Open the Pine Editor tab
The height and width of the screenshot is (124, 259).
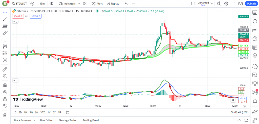coord(46,120)
